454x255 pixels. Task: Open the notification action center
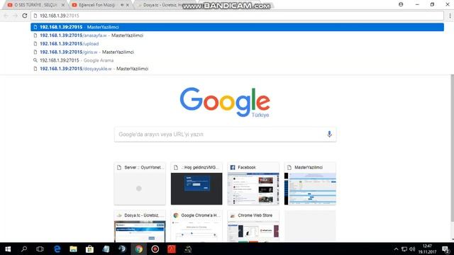[446, 249]
